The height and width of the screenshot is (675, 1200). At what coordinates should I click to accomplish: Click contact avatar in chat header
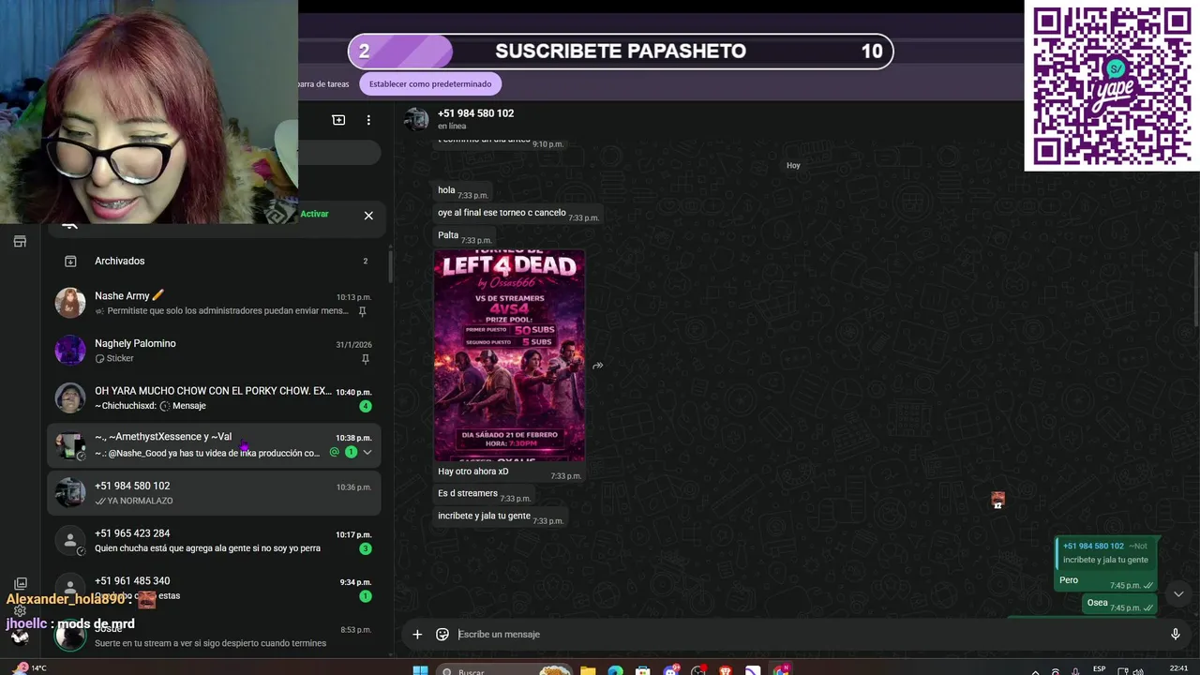(416, 119)
